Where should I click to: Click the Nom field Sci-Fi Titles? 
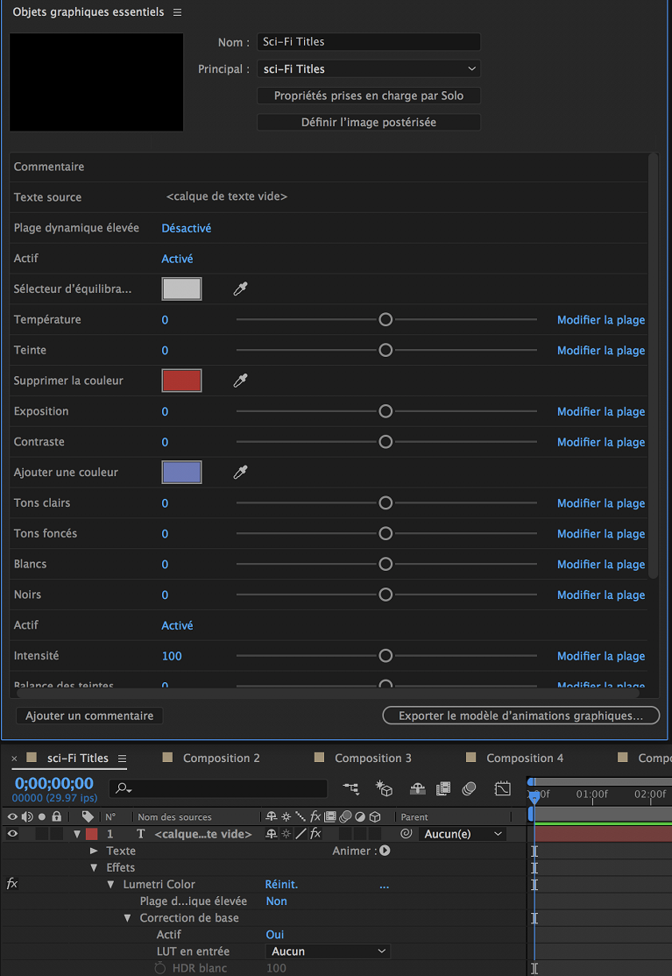click(x=369, y=42)
